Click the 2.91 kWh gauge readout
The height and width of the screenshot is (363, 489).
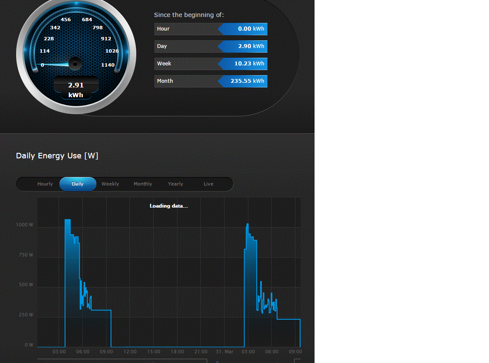(76, 90)
